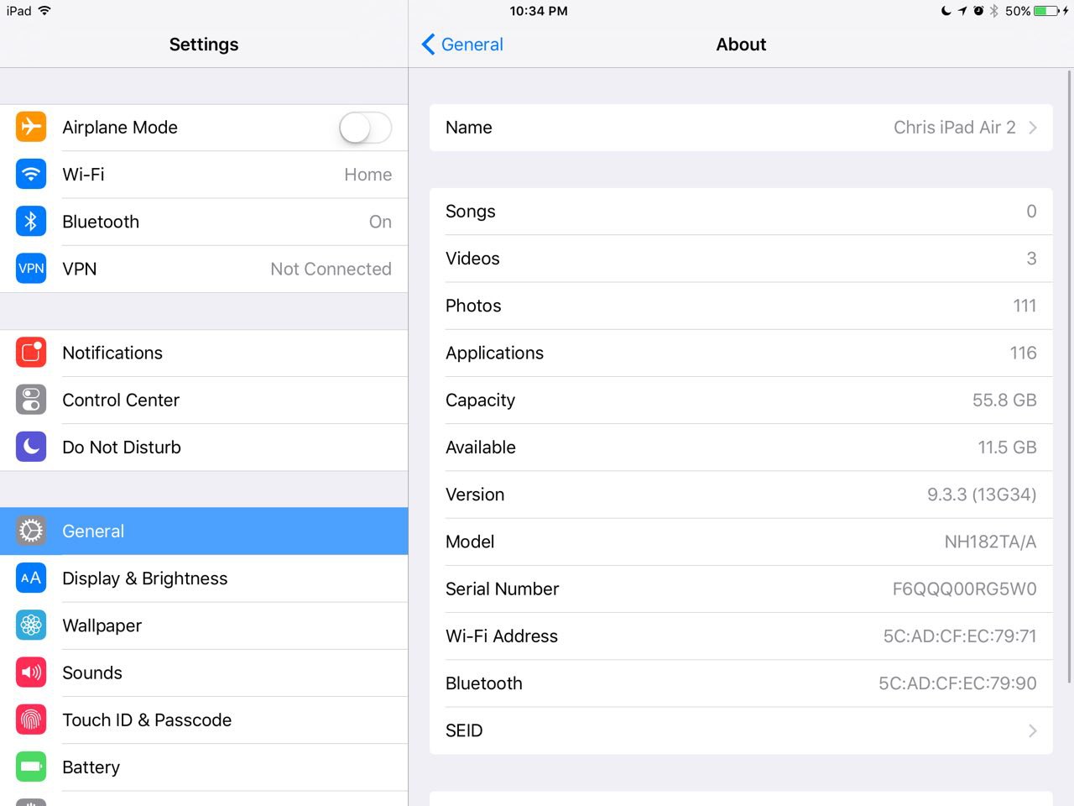
Task: Tap the location arrow status icon
Action: coord(962,11)
